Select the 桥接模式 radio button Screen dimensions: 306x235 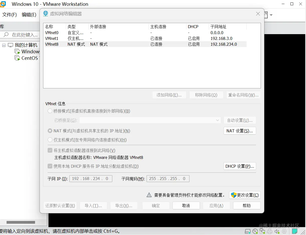(50, 111)
